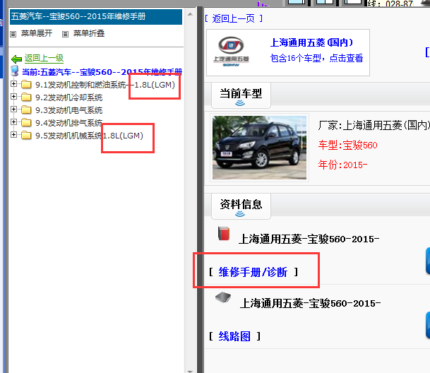This screenshot has height=373, width=430.
Task: Select 9.3发动机电气系统 entry
Action: tap(69, 110)
